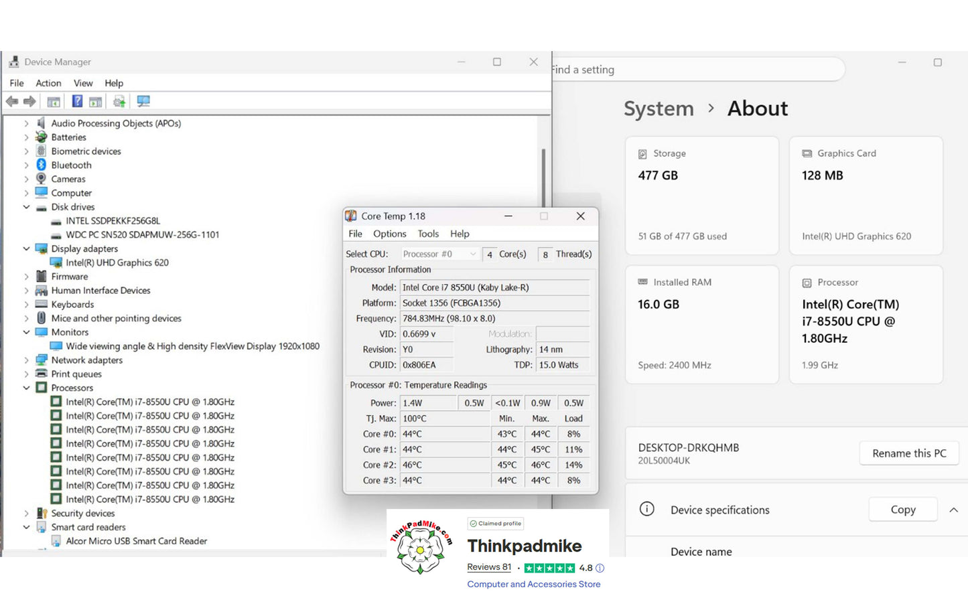Click the printer icon beside Print queues

42,374
